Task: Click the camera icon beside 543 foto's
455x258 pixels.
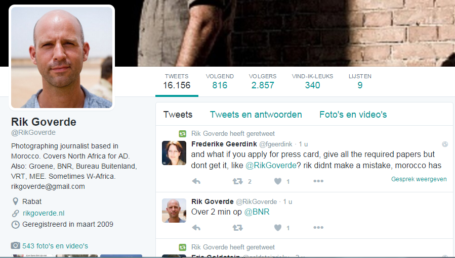Action: 16,246
